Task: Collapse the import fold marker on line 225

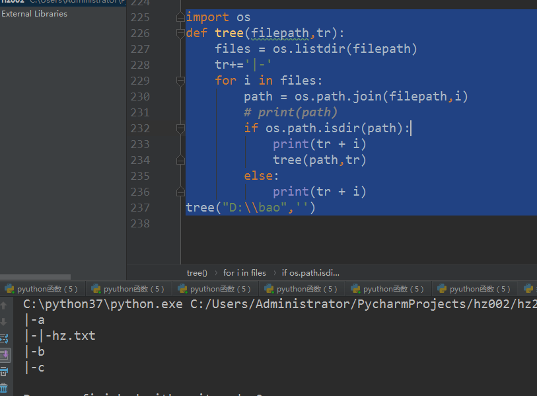Action: 180,17
